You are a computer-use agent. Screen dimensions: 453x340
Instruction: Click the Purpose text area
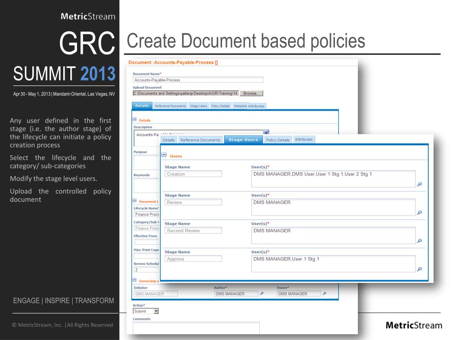pyautogui.click(x=147, y=162)
